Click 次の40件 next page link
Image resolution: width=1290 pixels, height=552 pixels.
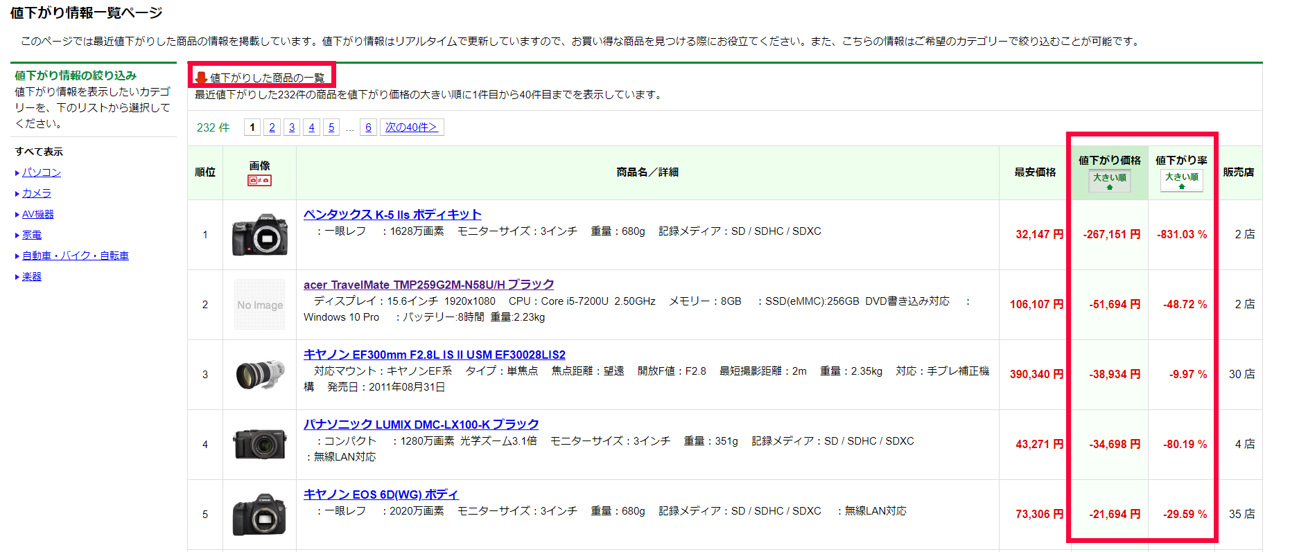point(411,127)
